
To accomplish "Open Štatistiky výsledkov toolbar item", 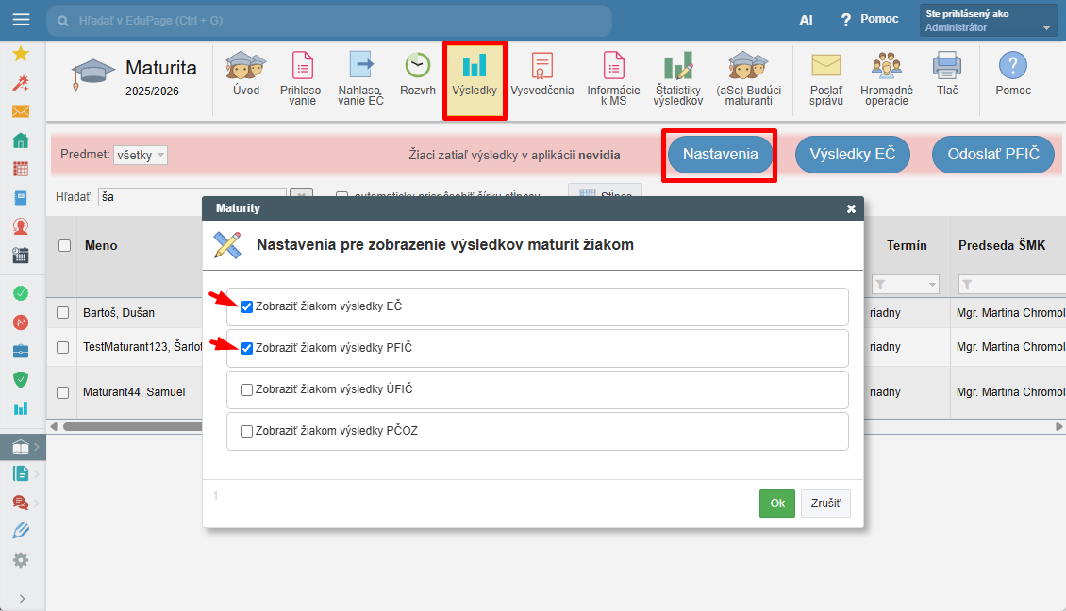I will pos(678,78).
